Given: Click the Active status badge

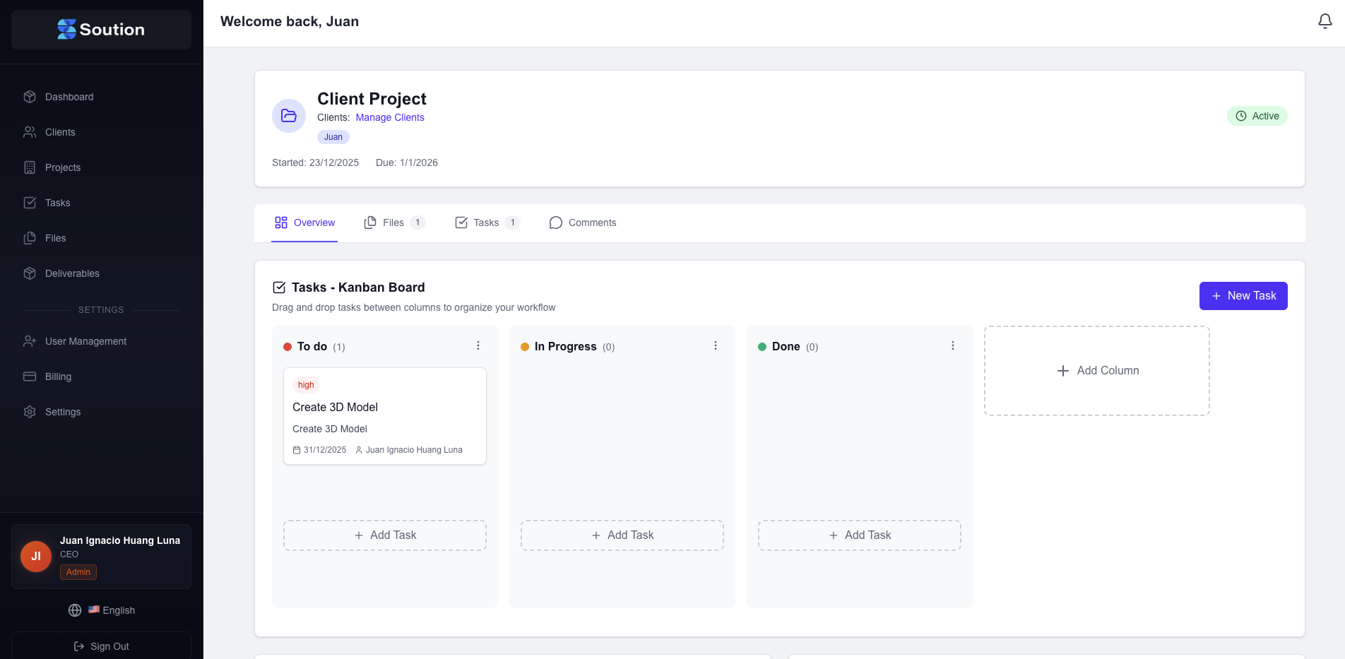Looking at the screenshot, I should (1257, 116).
